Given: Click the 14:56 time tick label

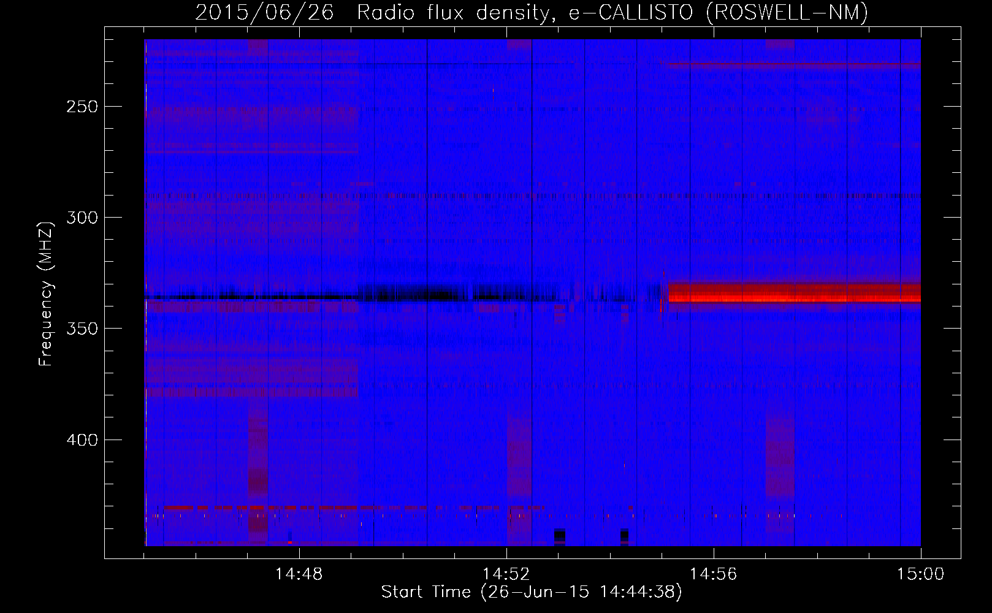Looking at the screenshot, I should click(714, 574).
